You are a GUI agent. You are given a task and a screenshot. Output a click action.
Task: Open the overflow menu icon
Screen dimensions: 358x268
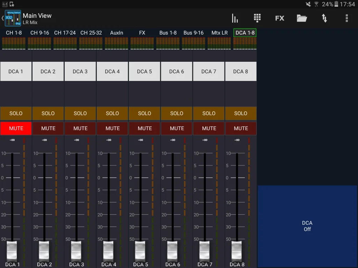(347, 18)
